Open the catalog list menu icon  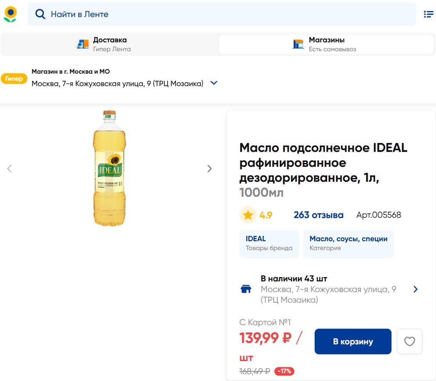pyautogui.click(x=428, y=14)
